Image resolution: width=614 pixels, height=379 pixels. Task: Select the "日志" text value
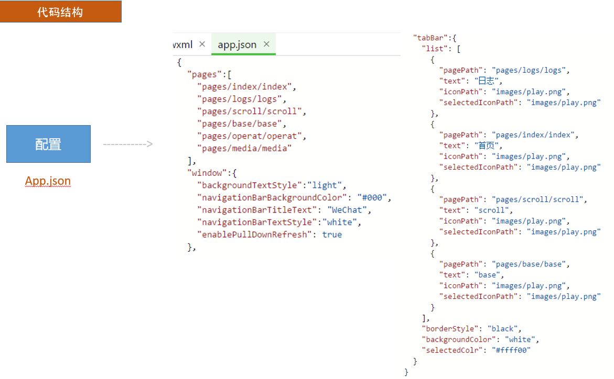(x=487, y=81)
